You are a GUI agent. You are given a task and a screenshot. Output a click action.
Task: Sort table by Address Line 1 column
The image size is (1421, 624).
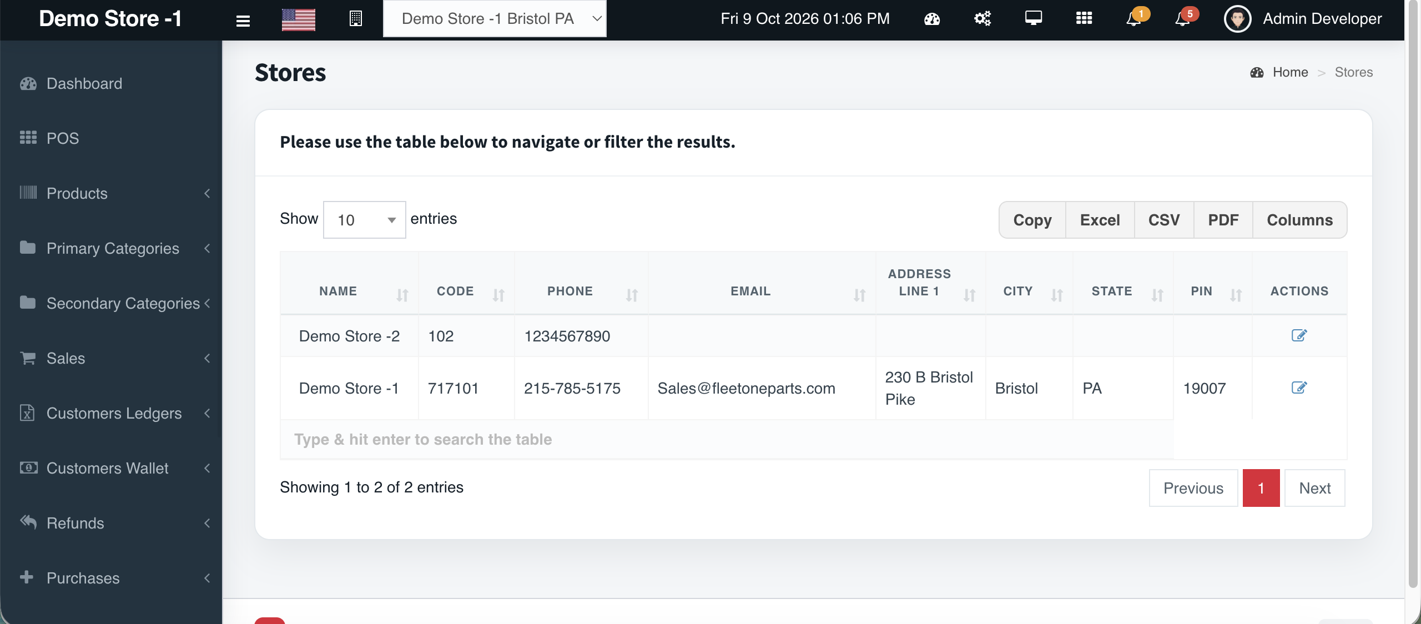pos(930,283)
